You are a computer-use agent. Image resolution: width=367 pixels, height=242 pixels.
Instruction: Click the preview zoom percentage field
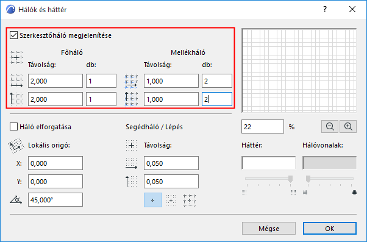point(263,127)
